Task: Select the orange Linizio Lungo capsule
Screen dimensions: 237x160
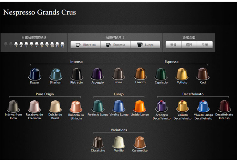Action: [140, 106]
